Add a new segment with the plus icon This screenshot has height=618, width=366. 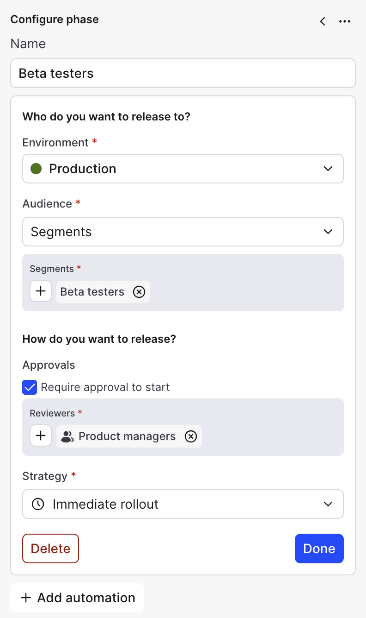coord(41,291)
